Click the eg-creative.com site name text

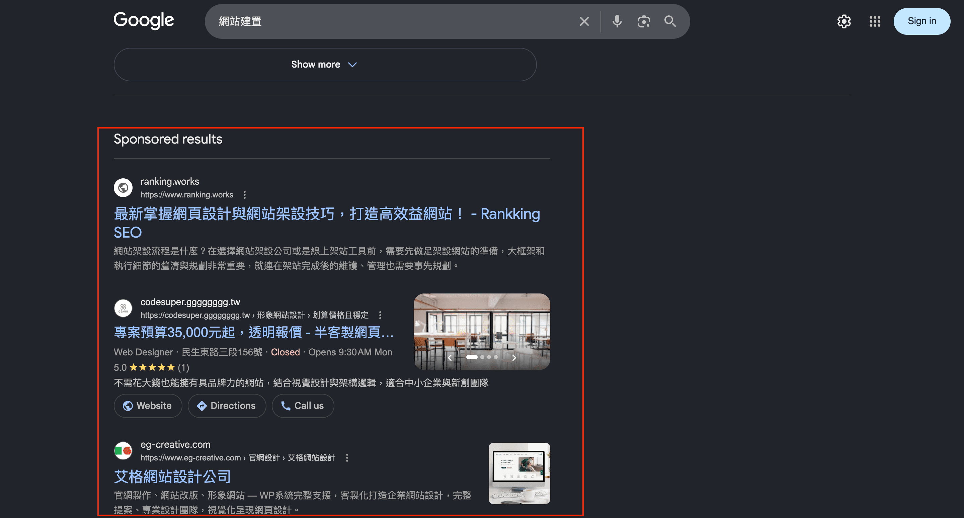click(x=175, y=444)
